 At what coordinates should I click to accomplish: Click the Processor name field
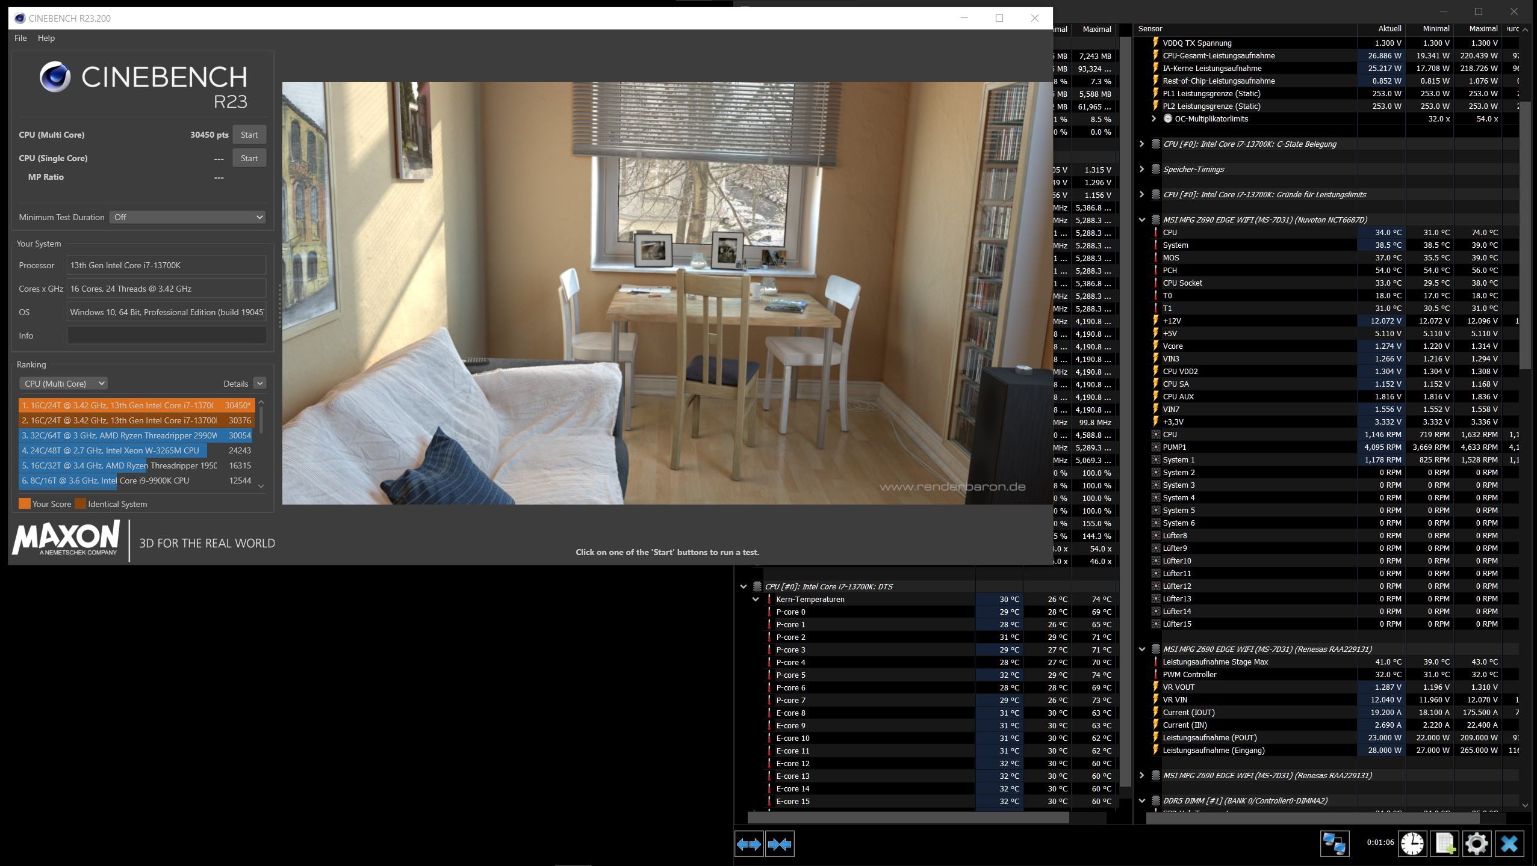(166, 265)
